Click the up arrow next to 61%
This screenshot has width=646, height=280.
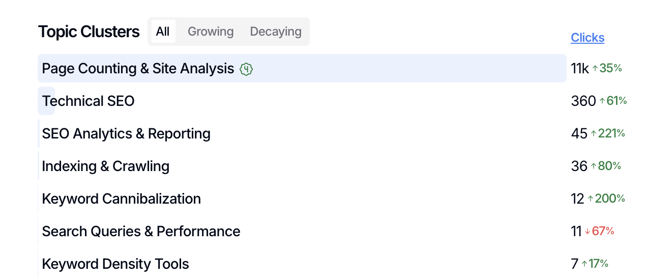[x=602, y=101]
